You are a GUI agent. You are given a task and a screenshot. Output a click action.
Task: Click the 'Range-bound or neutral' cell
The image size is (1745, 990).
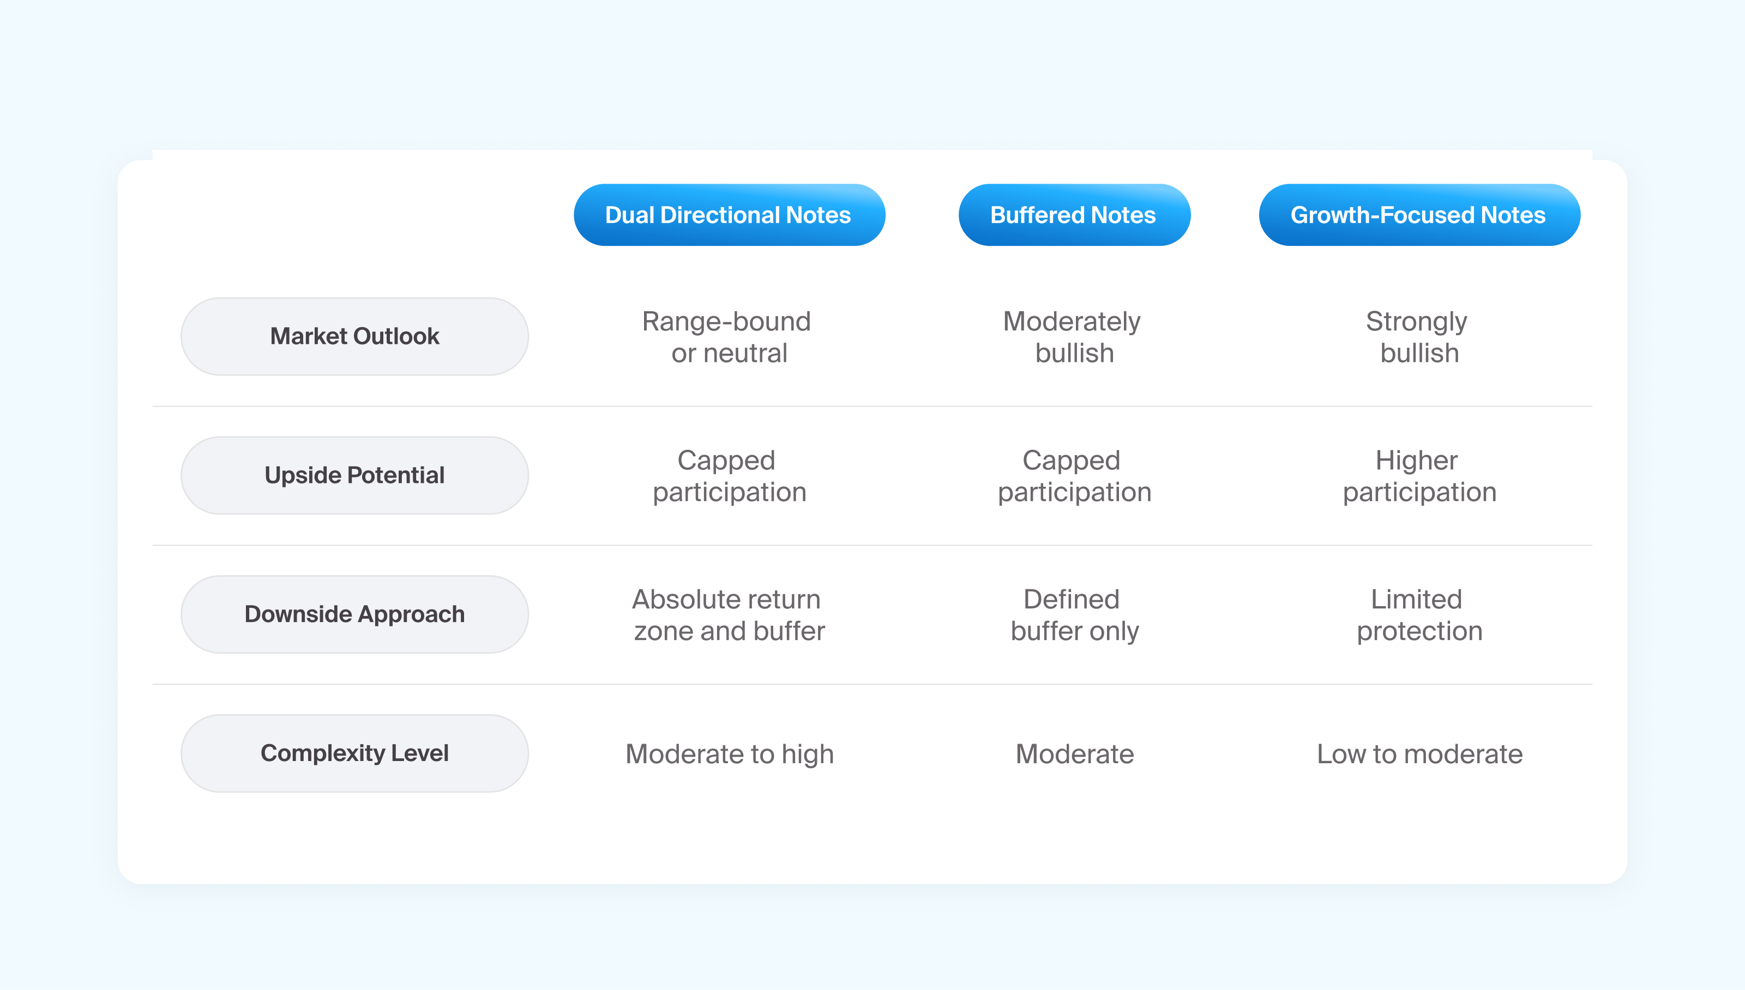coord(729,337)
